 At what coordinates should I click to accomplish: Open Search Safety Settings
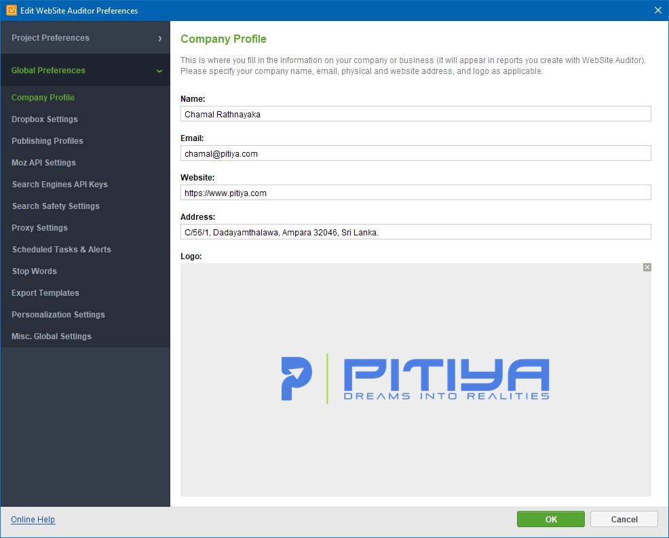(x=56, y=206)
